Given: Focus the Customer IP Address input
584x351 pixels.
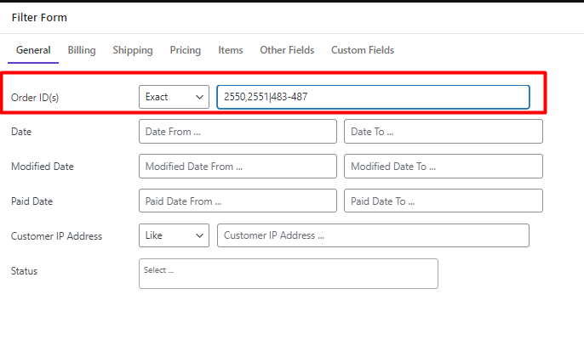Looking at the screenshot, I should [x=373, y=235].
